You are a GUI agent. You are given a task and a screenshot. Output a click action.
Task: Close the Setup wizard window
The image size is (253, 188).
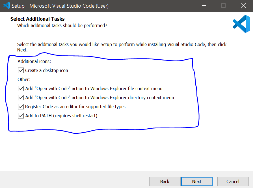point(243,6)
